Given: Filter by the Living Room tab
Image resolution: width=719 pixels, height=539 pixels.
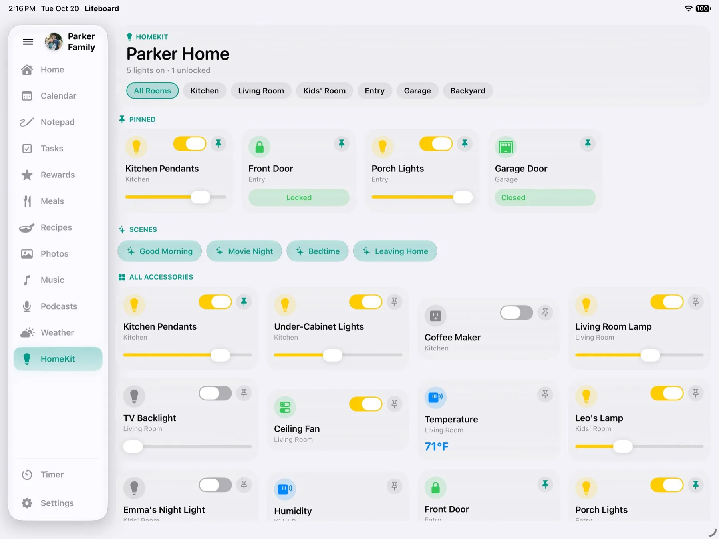Looking at the screenshot, I should point(261,91).
